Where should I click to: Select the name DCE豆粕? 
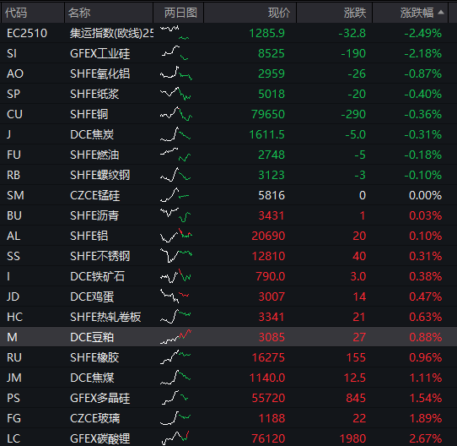[92, 337]
